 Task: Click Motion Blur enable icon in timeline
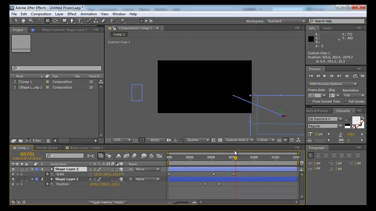coord(134,156)
